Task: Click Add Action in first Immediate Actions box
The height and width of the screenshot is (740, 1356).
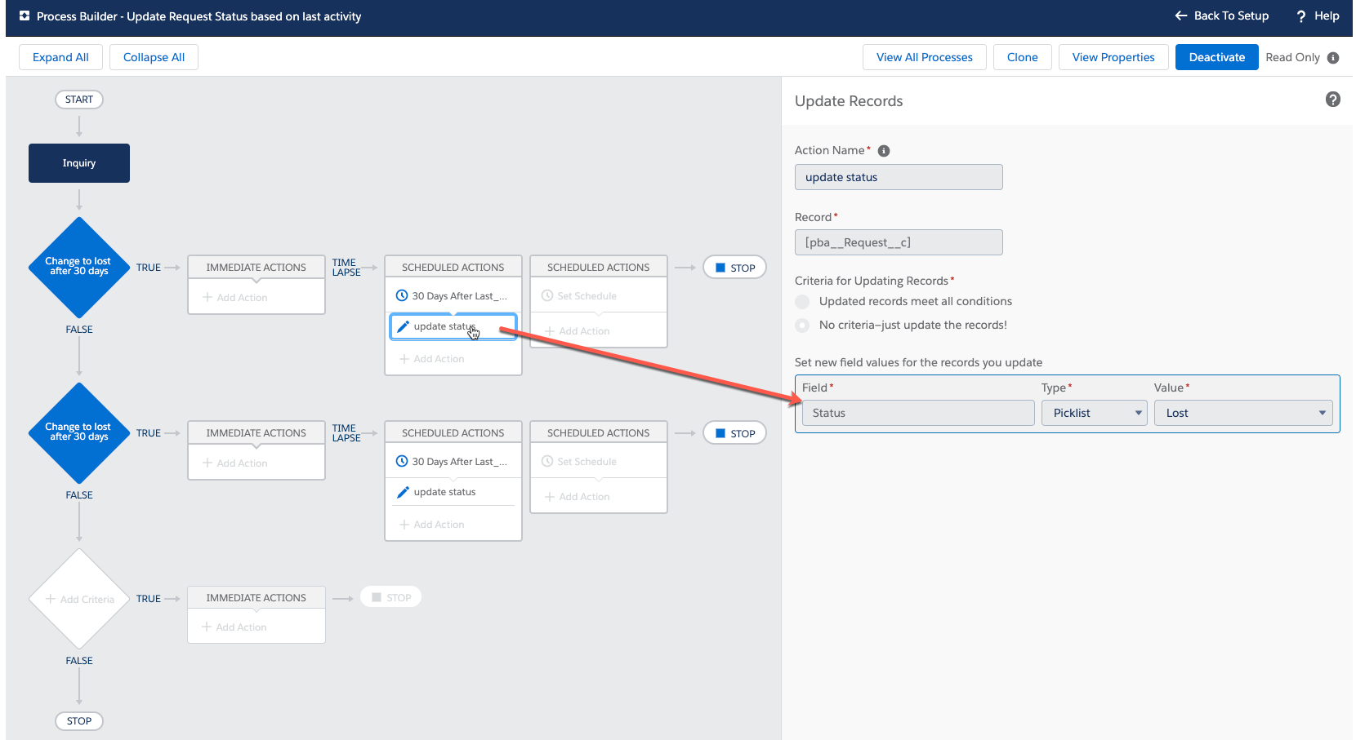Action: (x=234, y=297)
